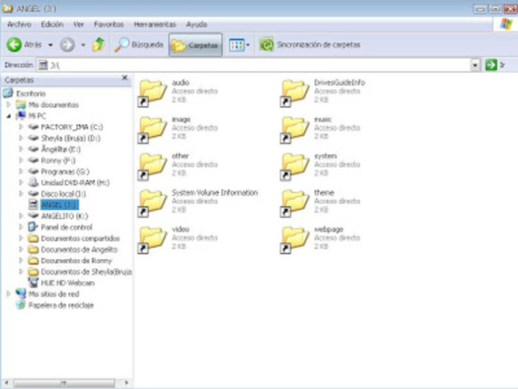Open the Views dropdown arrow
Viewport: 518px width, 389px height.
[x=248, y=45]
